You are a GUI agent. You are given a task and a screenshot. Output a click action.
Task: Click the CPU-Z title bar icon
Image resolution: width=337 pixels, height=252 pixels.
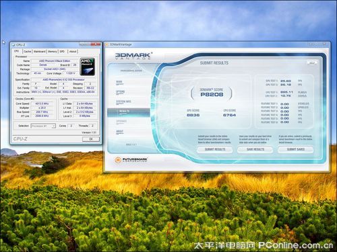[x=13, y=45]
